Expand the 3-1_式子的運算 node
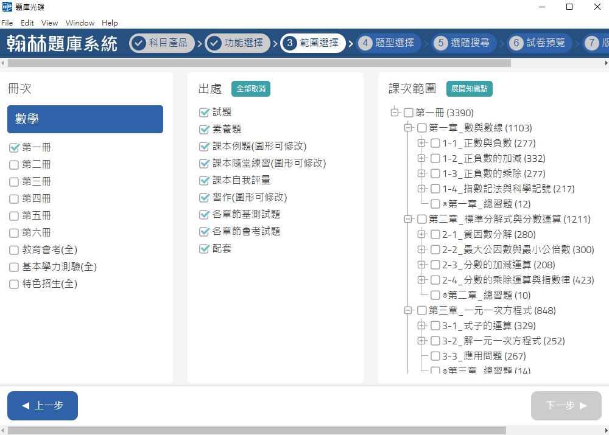Screen dimensions: 609x435 421,325
